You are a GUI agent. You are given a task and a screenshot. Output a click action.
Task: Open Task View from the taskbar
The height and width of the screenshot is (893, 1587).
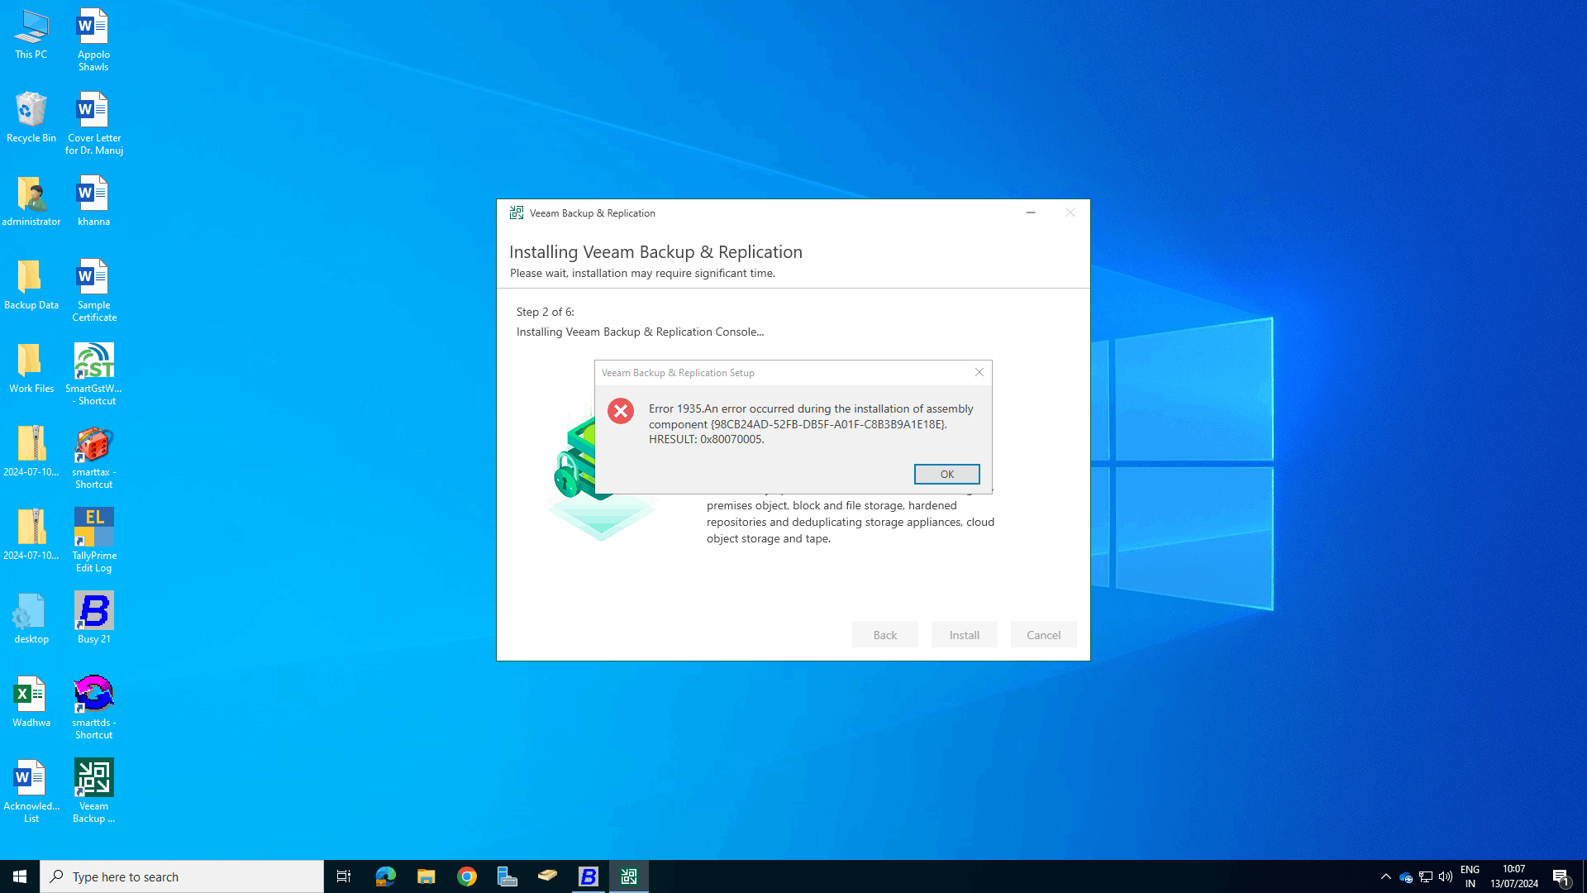(x=344, y=876)
